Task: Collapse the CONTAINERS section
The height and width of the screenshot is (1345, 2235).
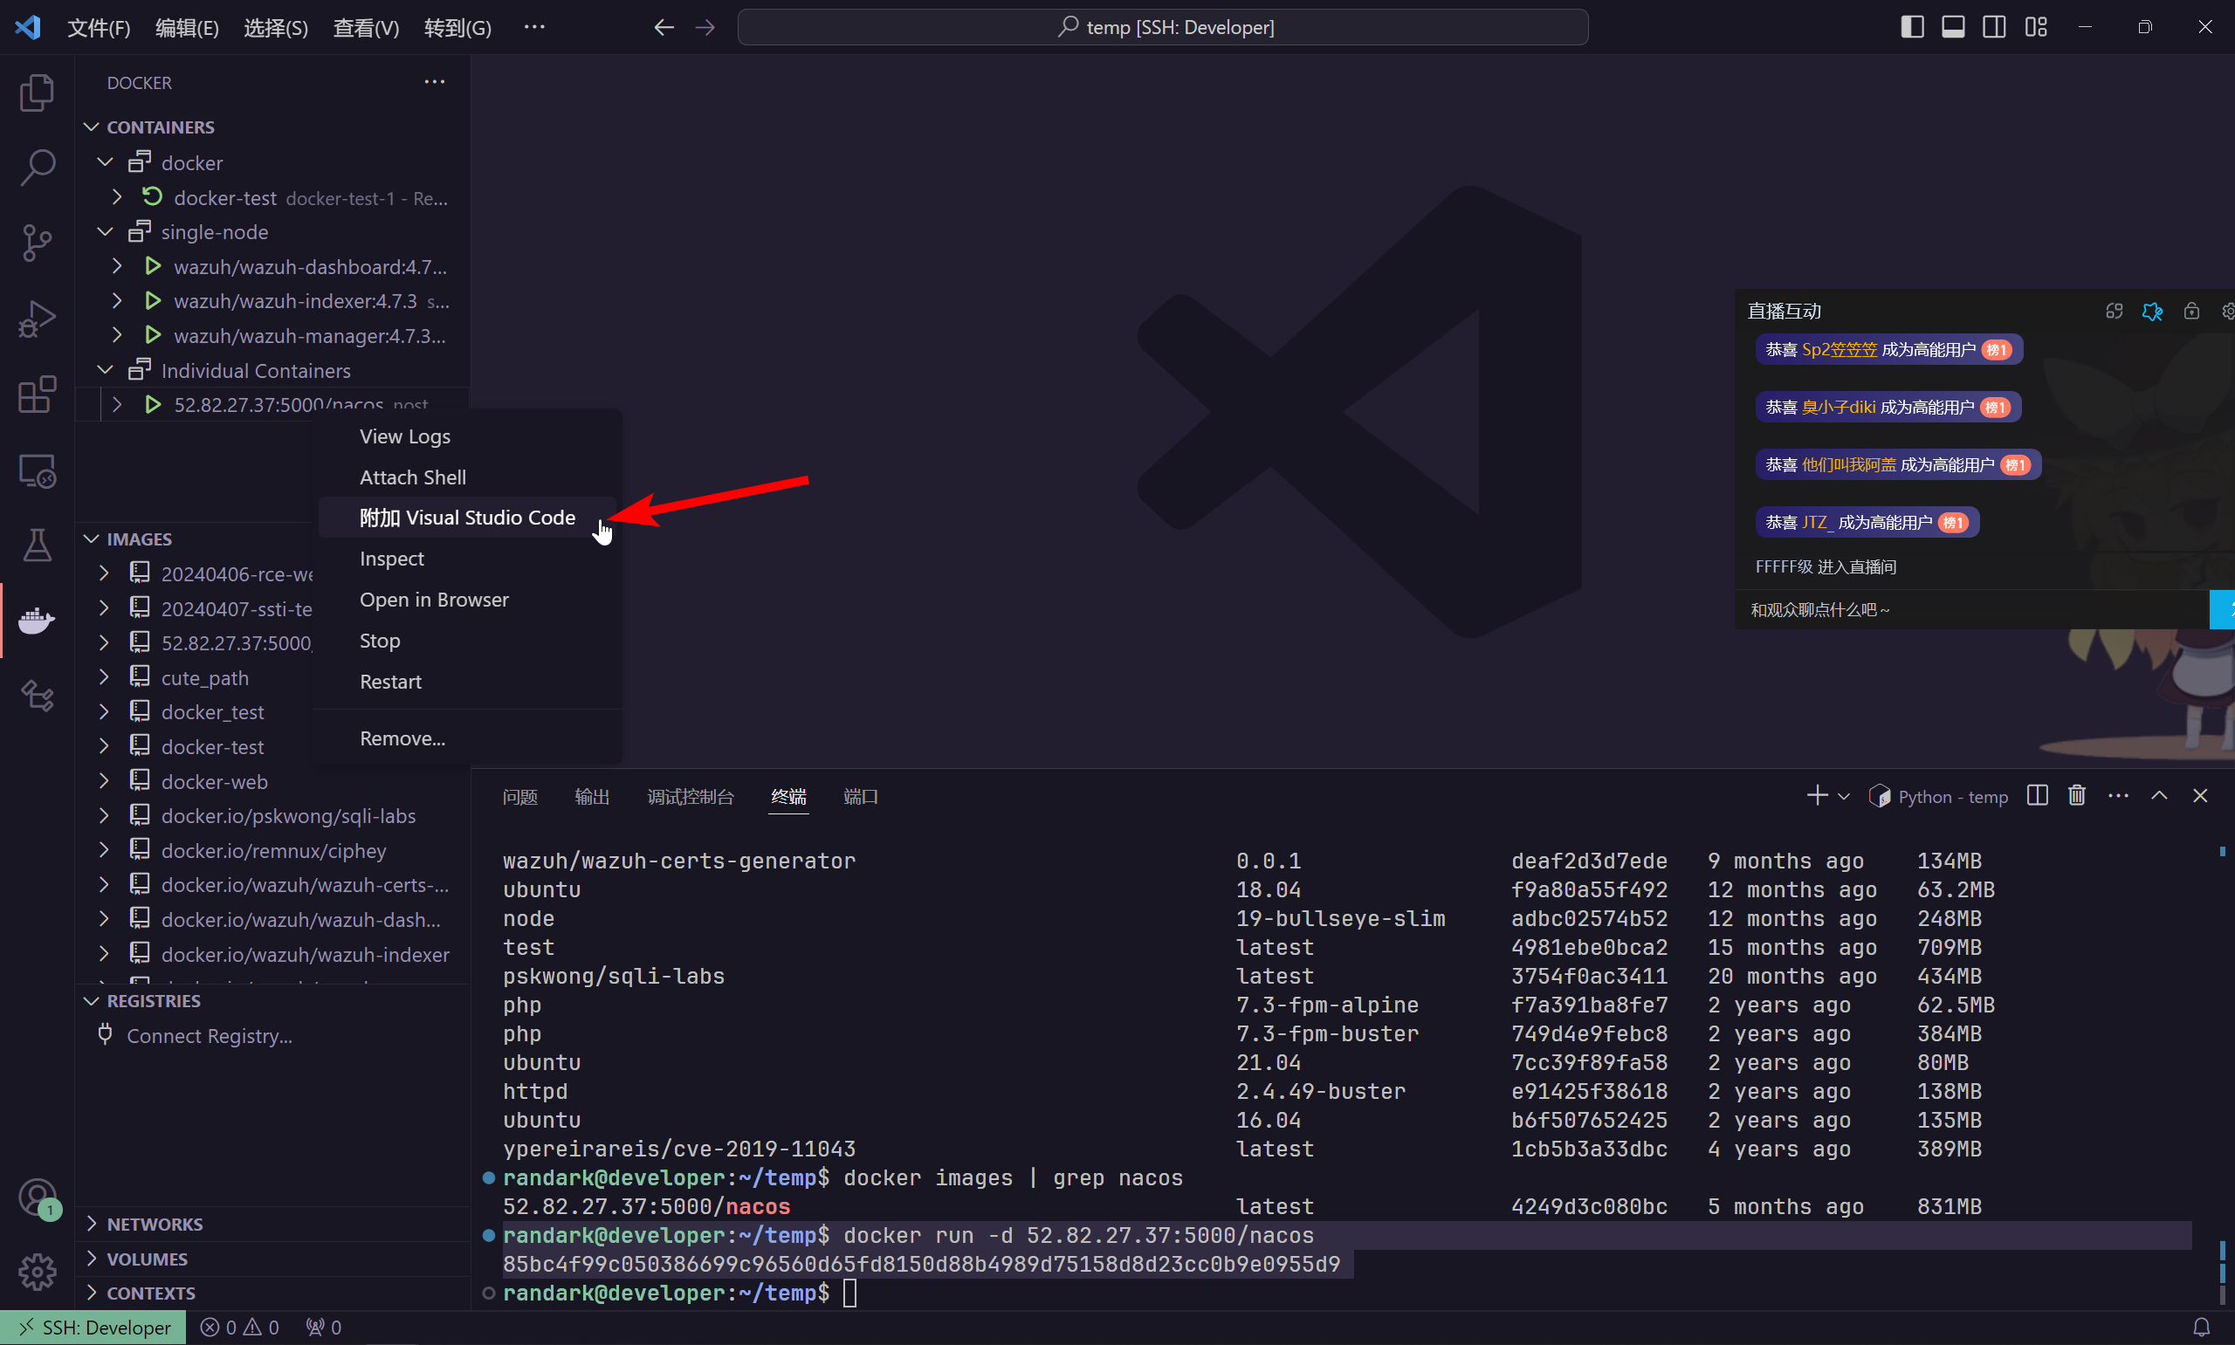Action: click(92, 127)
